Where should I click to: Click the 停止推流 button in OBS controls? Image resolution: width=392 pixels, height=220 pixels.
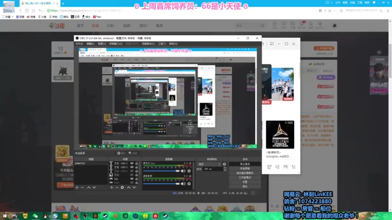point(245,164)
